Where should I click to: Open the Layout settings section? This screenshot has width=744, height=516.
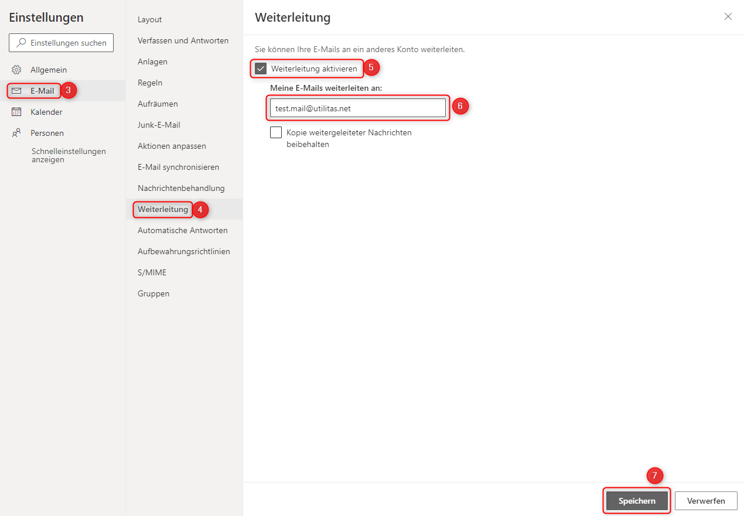coord(149,19)
